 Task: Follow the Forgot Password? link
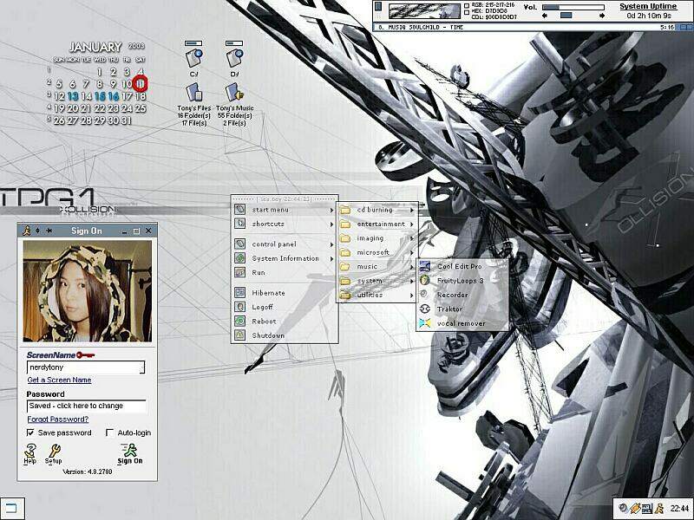[57, 419]
